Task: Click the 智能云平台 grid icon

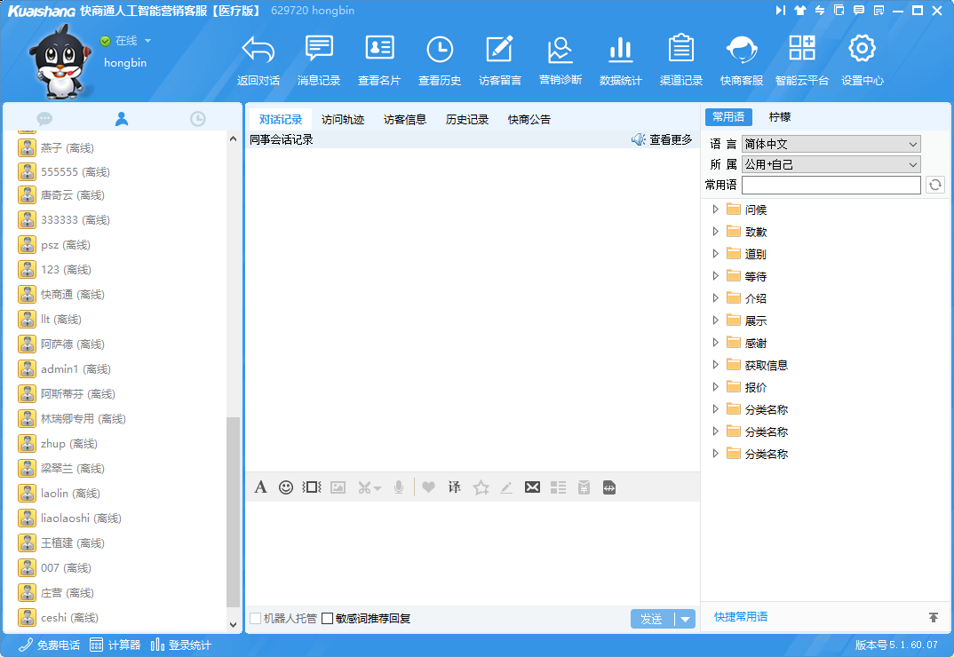Action: [801, 50]
